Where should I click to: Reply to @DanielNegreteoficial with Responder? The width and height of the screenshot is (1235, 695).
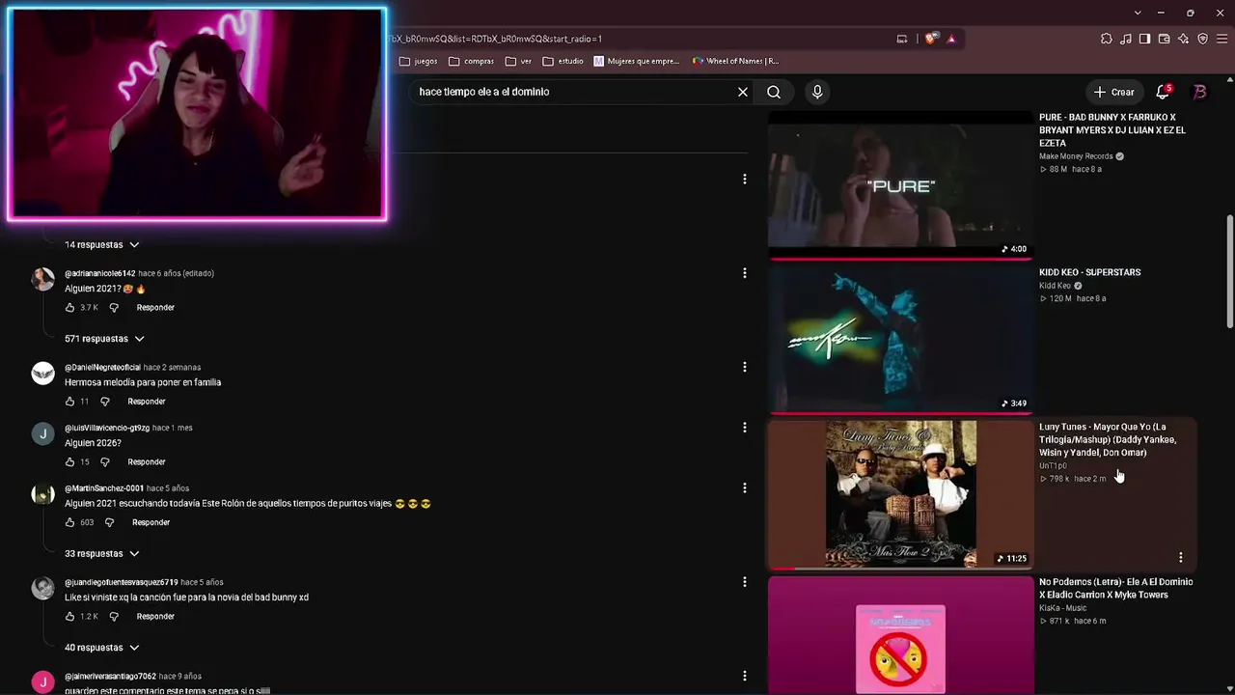pos(147,402)
